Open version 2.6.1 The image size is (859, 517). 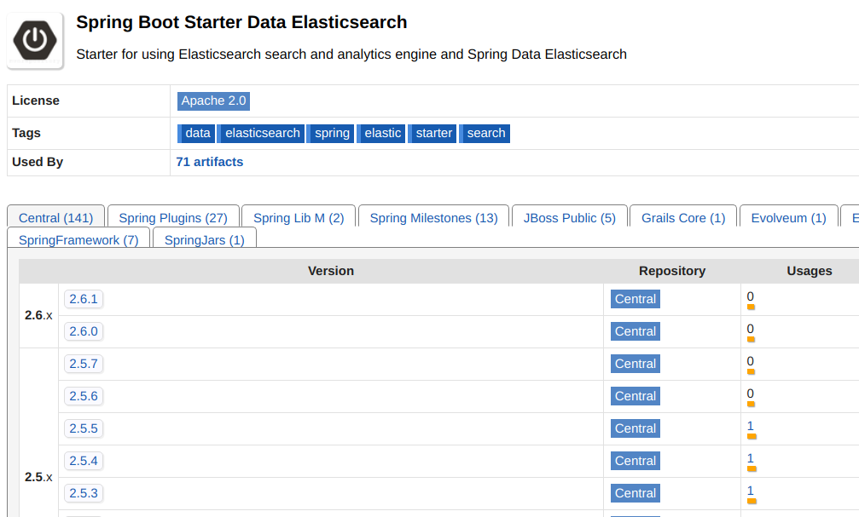click(84, 299)
